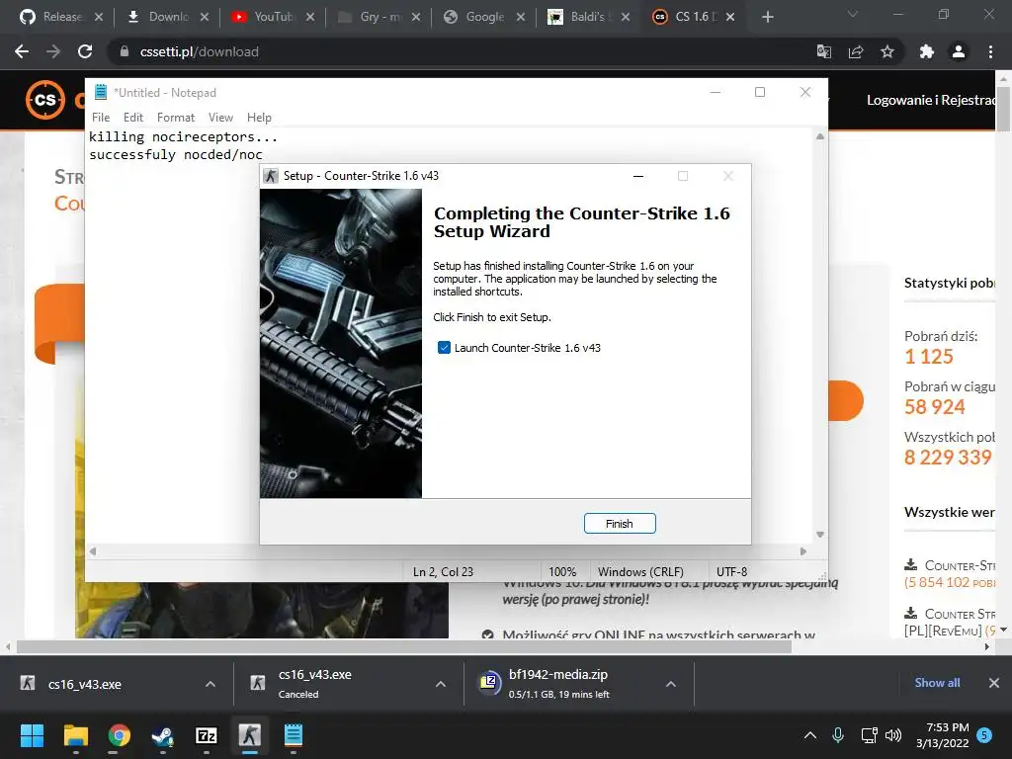Click the tab search dropdown arrow in Chrome
Viewport: 1012px width, 759px height.
tap(853, 14)
